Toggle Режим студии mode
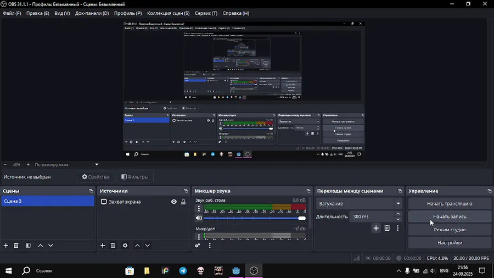This screenshot has height=278, width=494. tap(450, 230)
